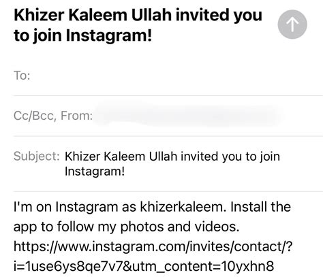Click the empty To recipient field
This screenshot has height=277, width=323.
(176, 76)
